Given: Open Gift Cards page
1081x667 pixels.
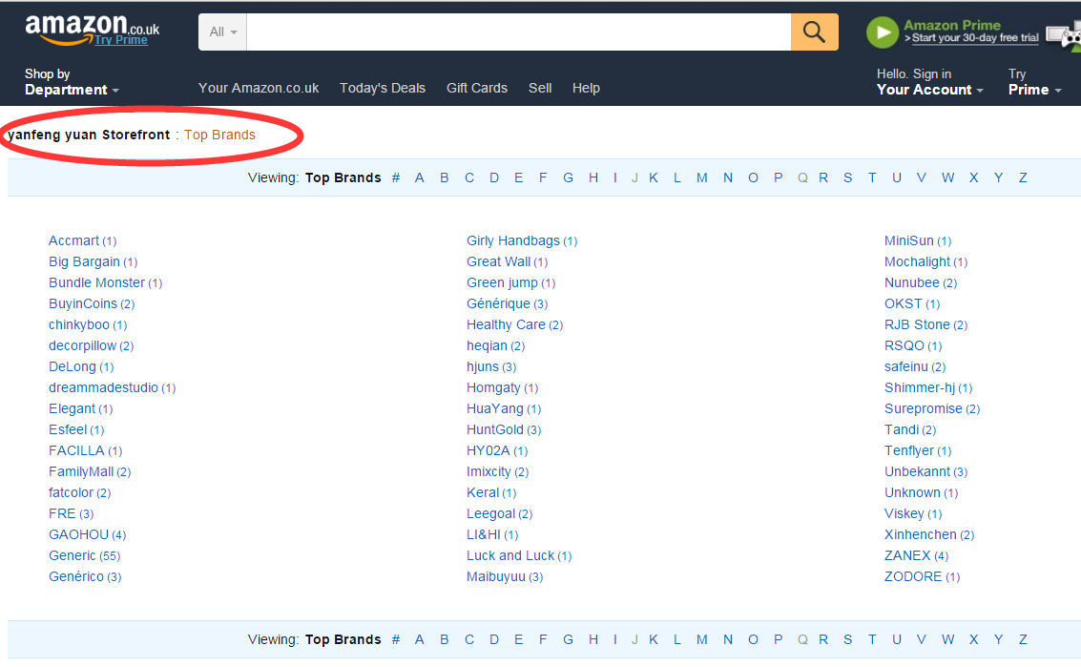Looking at the screenshot, I should coord(477,89).
